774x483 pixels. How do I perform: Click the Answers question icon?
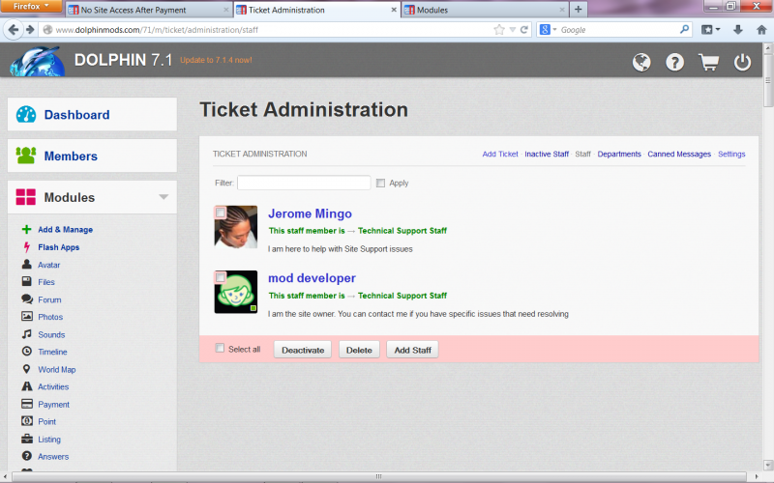(x=27, y=456)
